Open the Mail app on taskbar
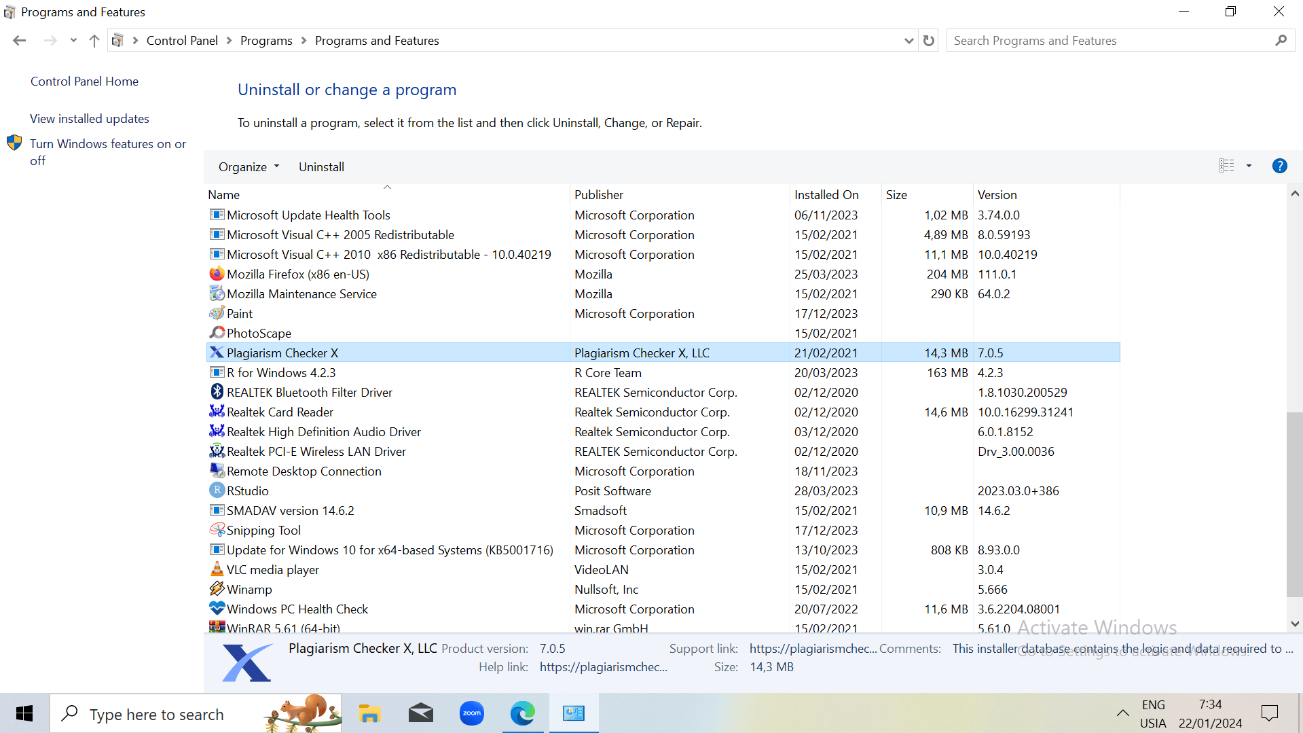 click(421, 713)
